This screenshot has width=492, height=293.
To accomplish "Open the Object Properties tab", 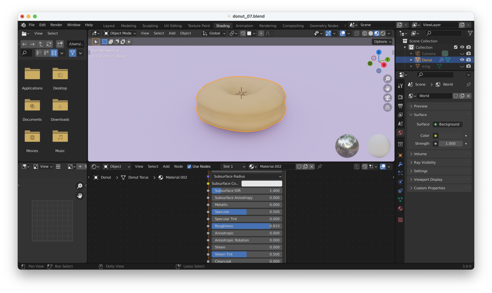I will coord(400,155).
